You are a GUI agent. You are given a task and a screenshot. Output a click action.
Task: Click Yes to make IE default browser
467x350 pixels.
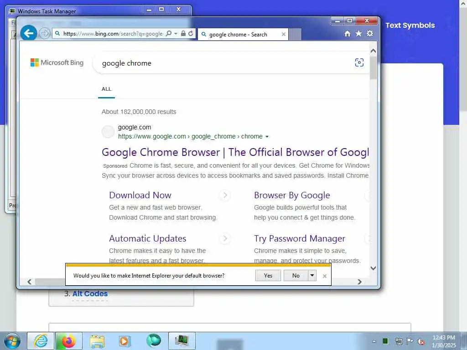[268, 276]
